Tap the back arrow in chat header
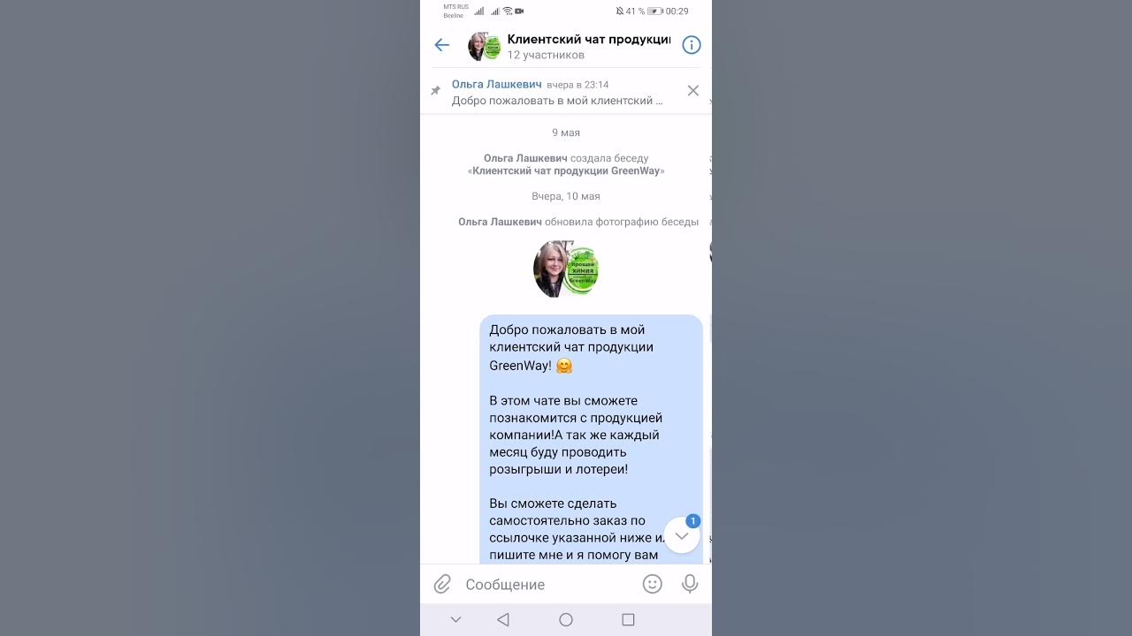This screenshot has width=1132, height=636. tap(442, 45)
